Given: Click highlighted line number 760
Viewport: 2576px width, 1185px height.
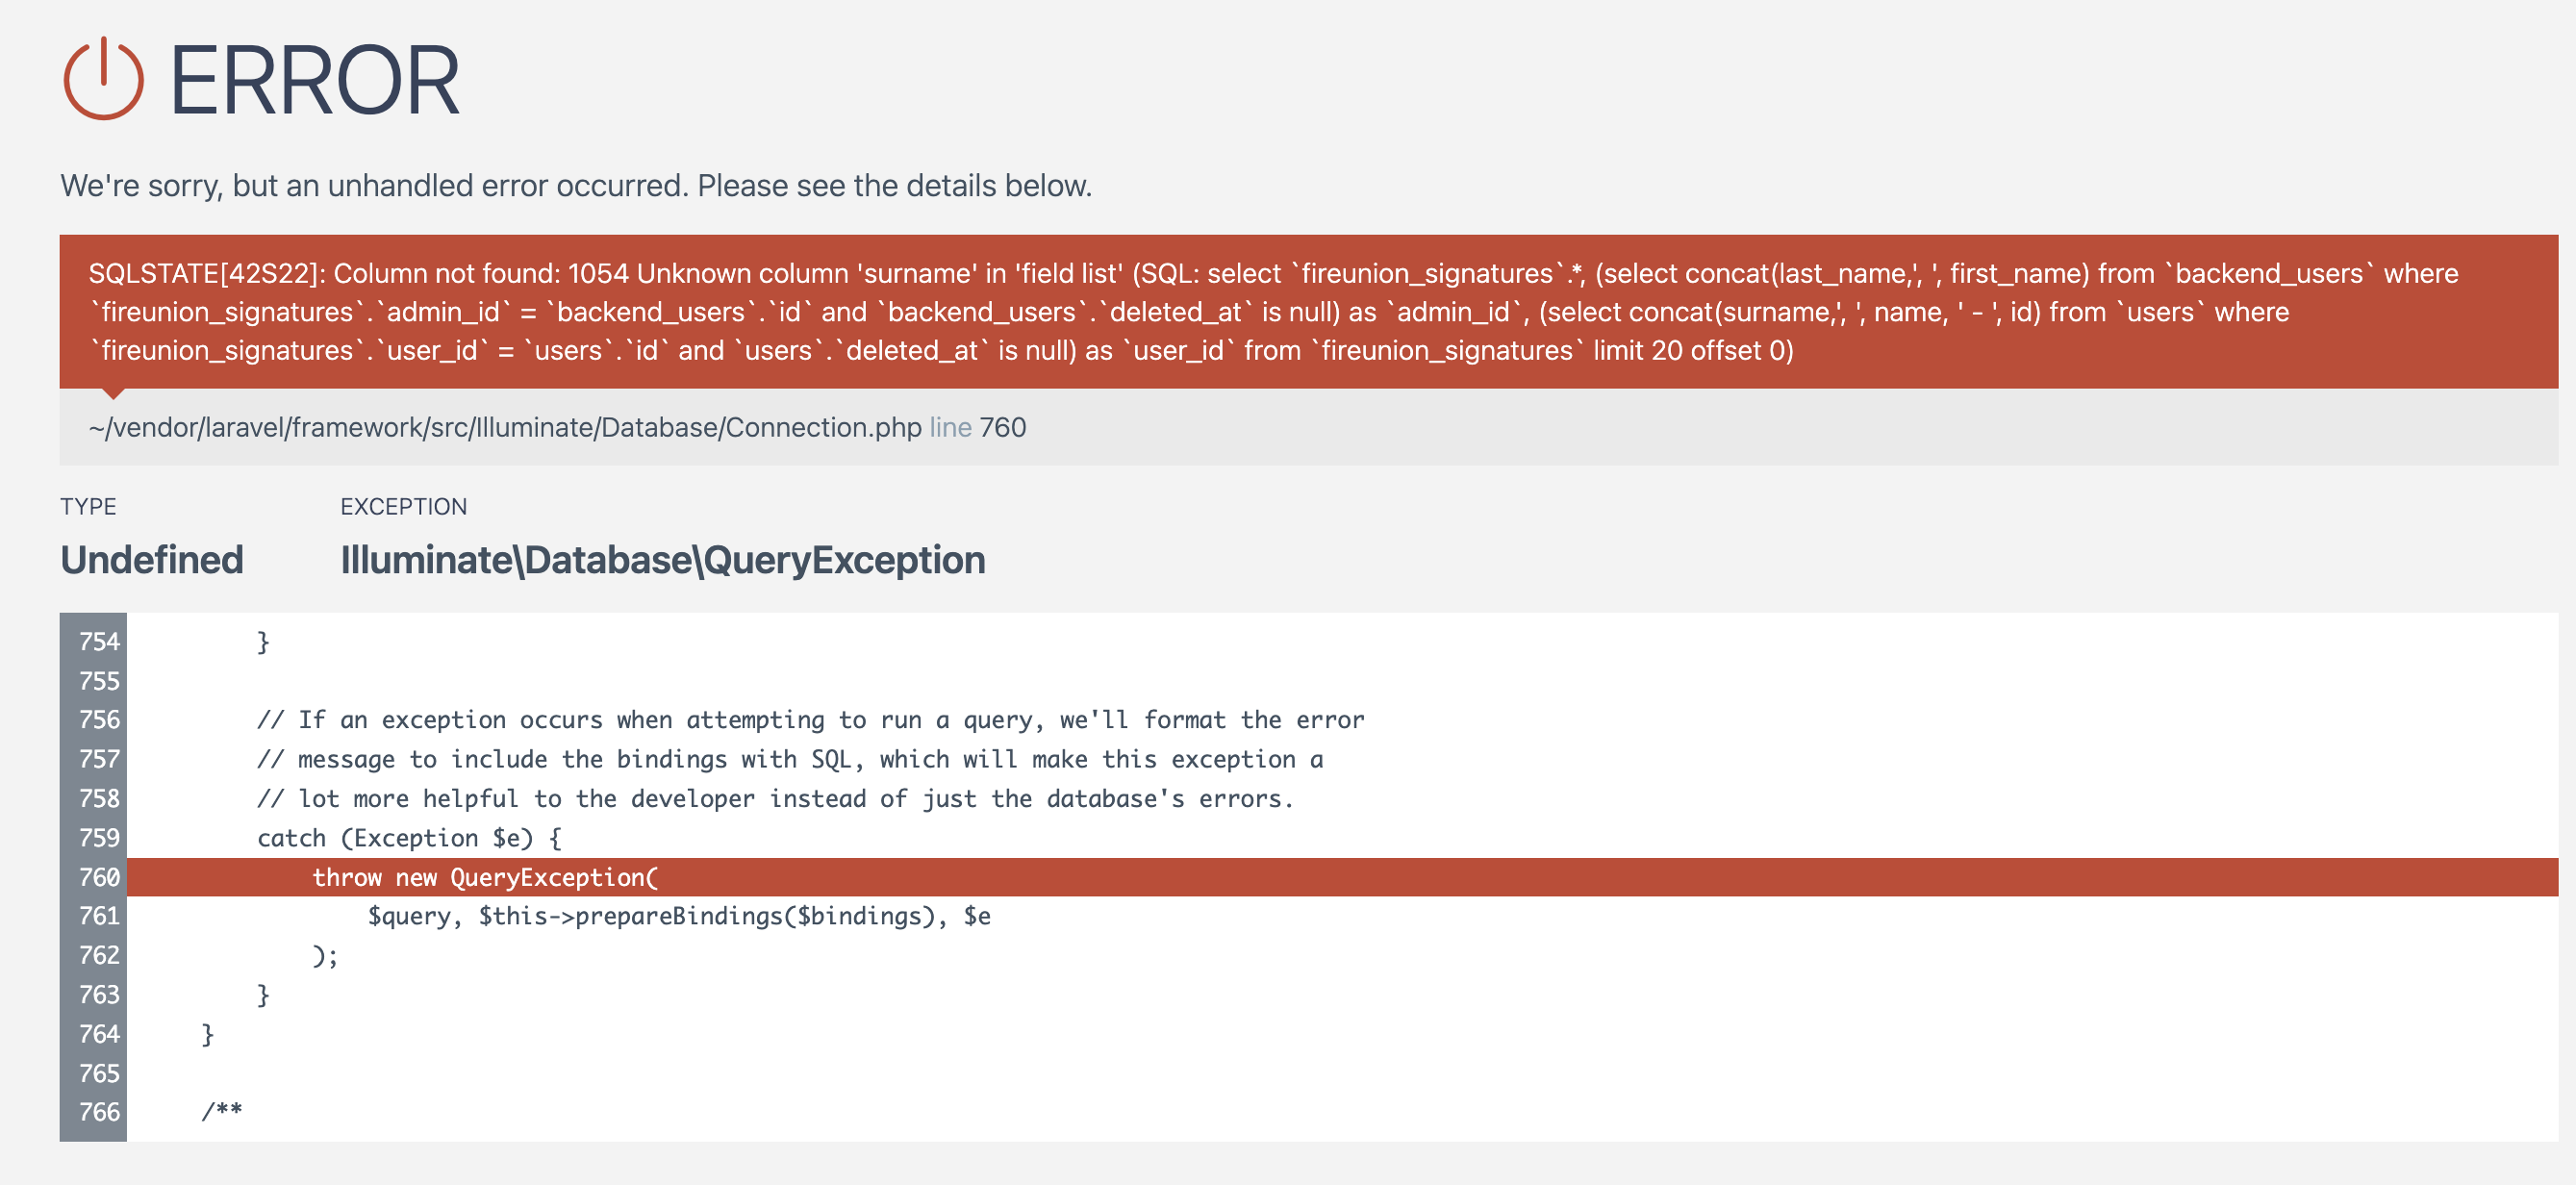Looking at the screenshot, I should click(98, 877).
